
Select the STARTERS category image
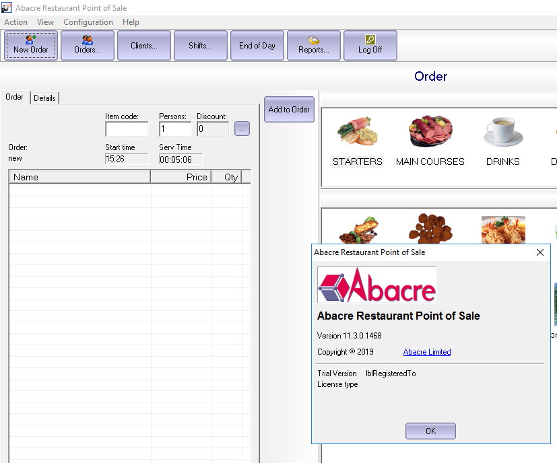pos(357,134)
